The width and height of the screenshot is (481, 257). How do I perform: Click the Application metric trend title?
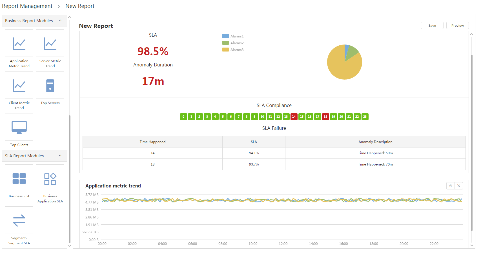pyautogui.click(x=113, y=186)
